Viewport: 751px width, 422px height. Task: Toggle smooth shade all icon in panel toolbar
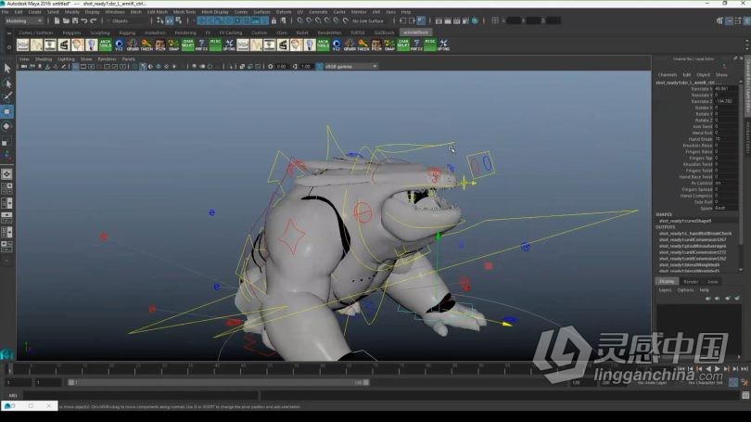[x=143, y=67]
